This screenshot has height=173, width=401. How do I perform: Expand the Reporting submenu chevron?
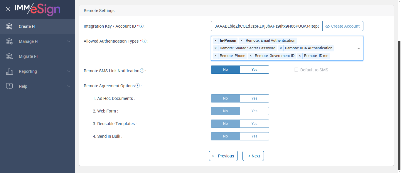click(x=69, y=71)
